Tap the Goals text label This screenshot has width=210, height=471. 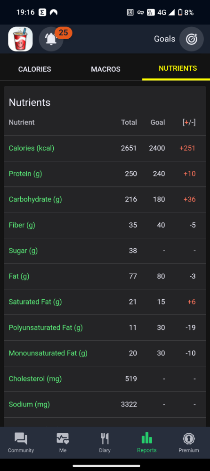164,39
